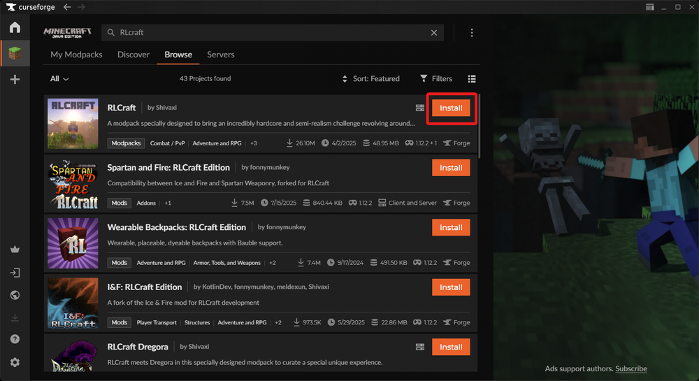Image resolution: width=699 pixels, height=381 pixels.
Task: Open the settings gear icon
Action: 15,362
